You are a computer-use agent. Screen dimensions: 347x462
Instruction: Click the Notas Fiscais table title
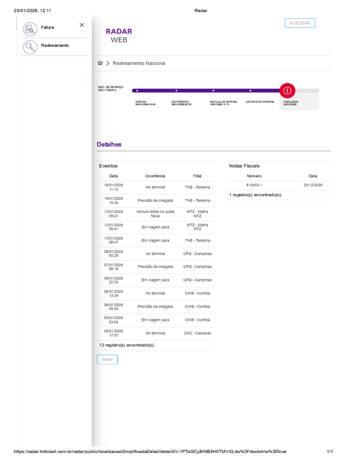point(244,166)
